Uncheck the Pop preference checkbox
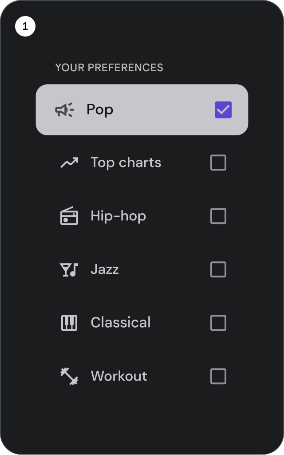This screenshot has height=455, width=284. (x=223, y=110)
